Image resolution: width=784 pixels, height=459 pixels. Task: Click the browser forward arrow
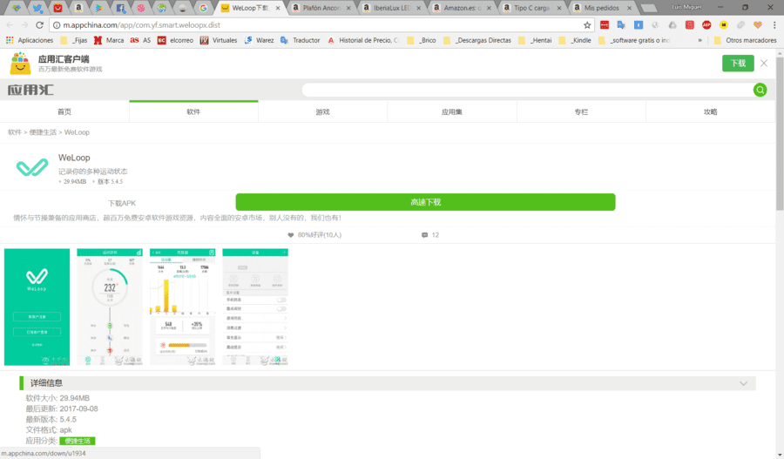(24, 25)
